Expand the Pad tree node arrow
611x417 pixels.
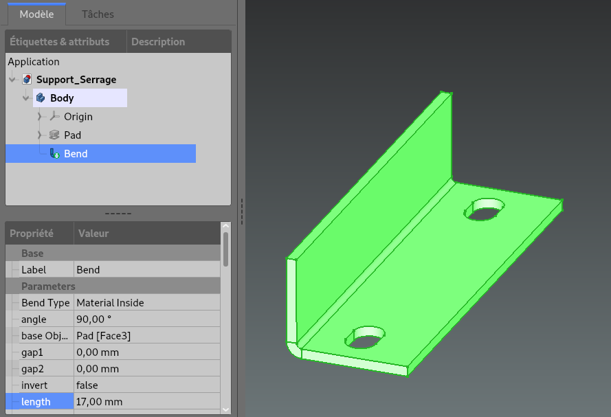point(40,135)
